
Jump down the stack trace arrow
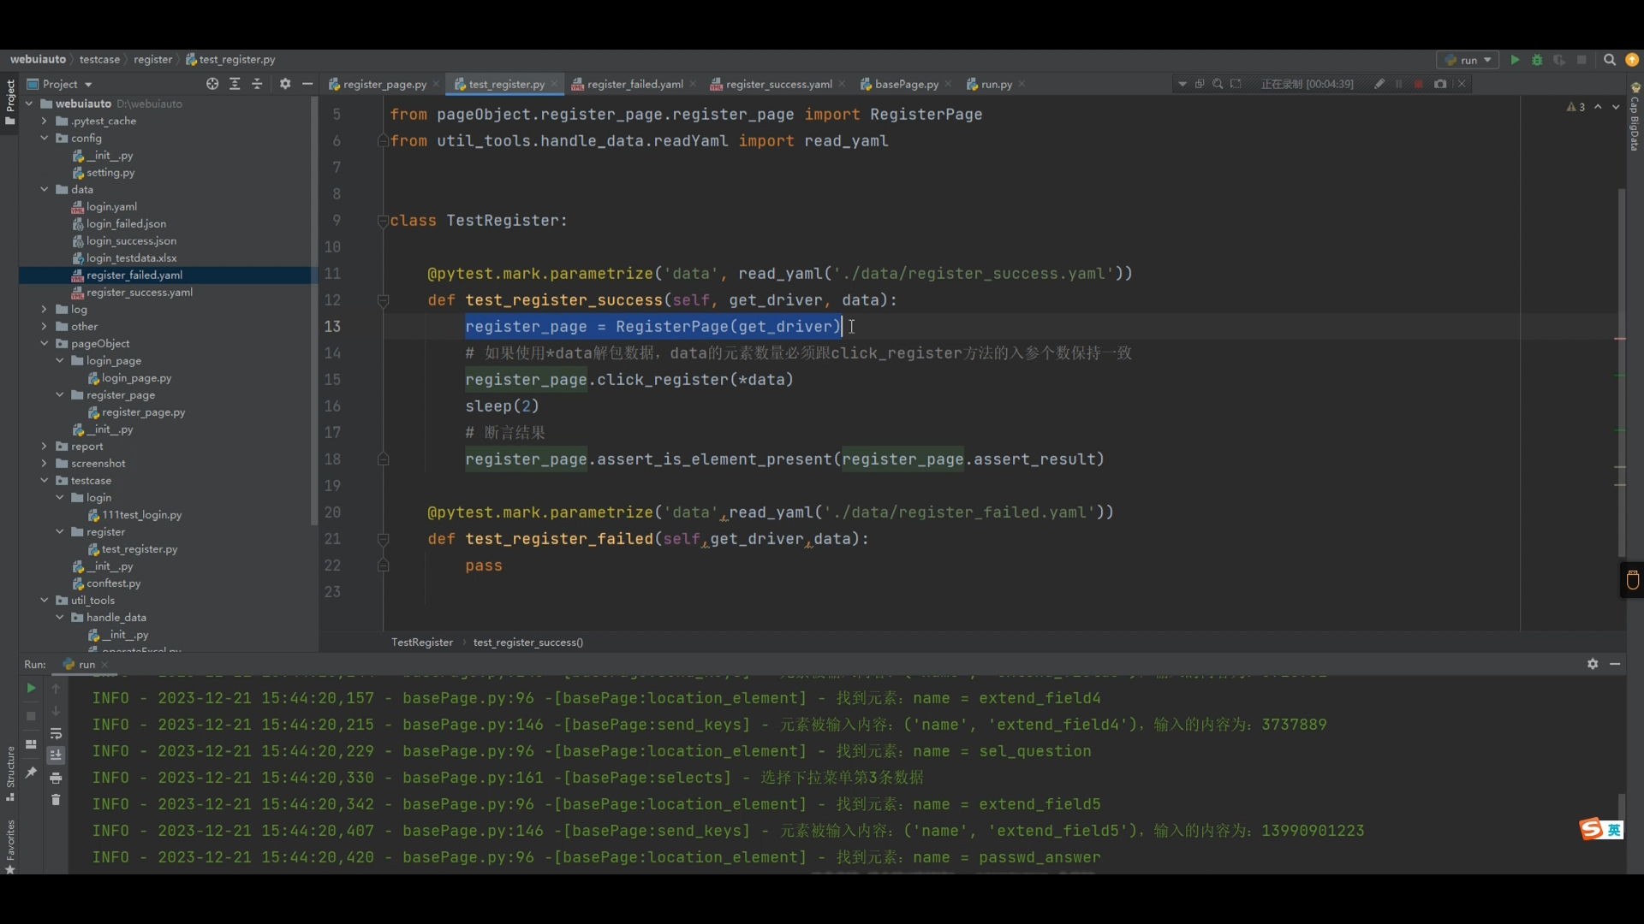[x=56, y=711]
